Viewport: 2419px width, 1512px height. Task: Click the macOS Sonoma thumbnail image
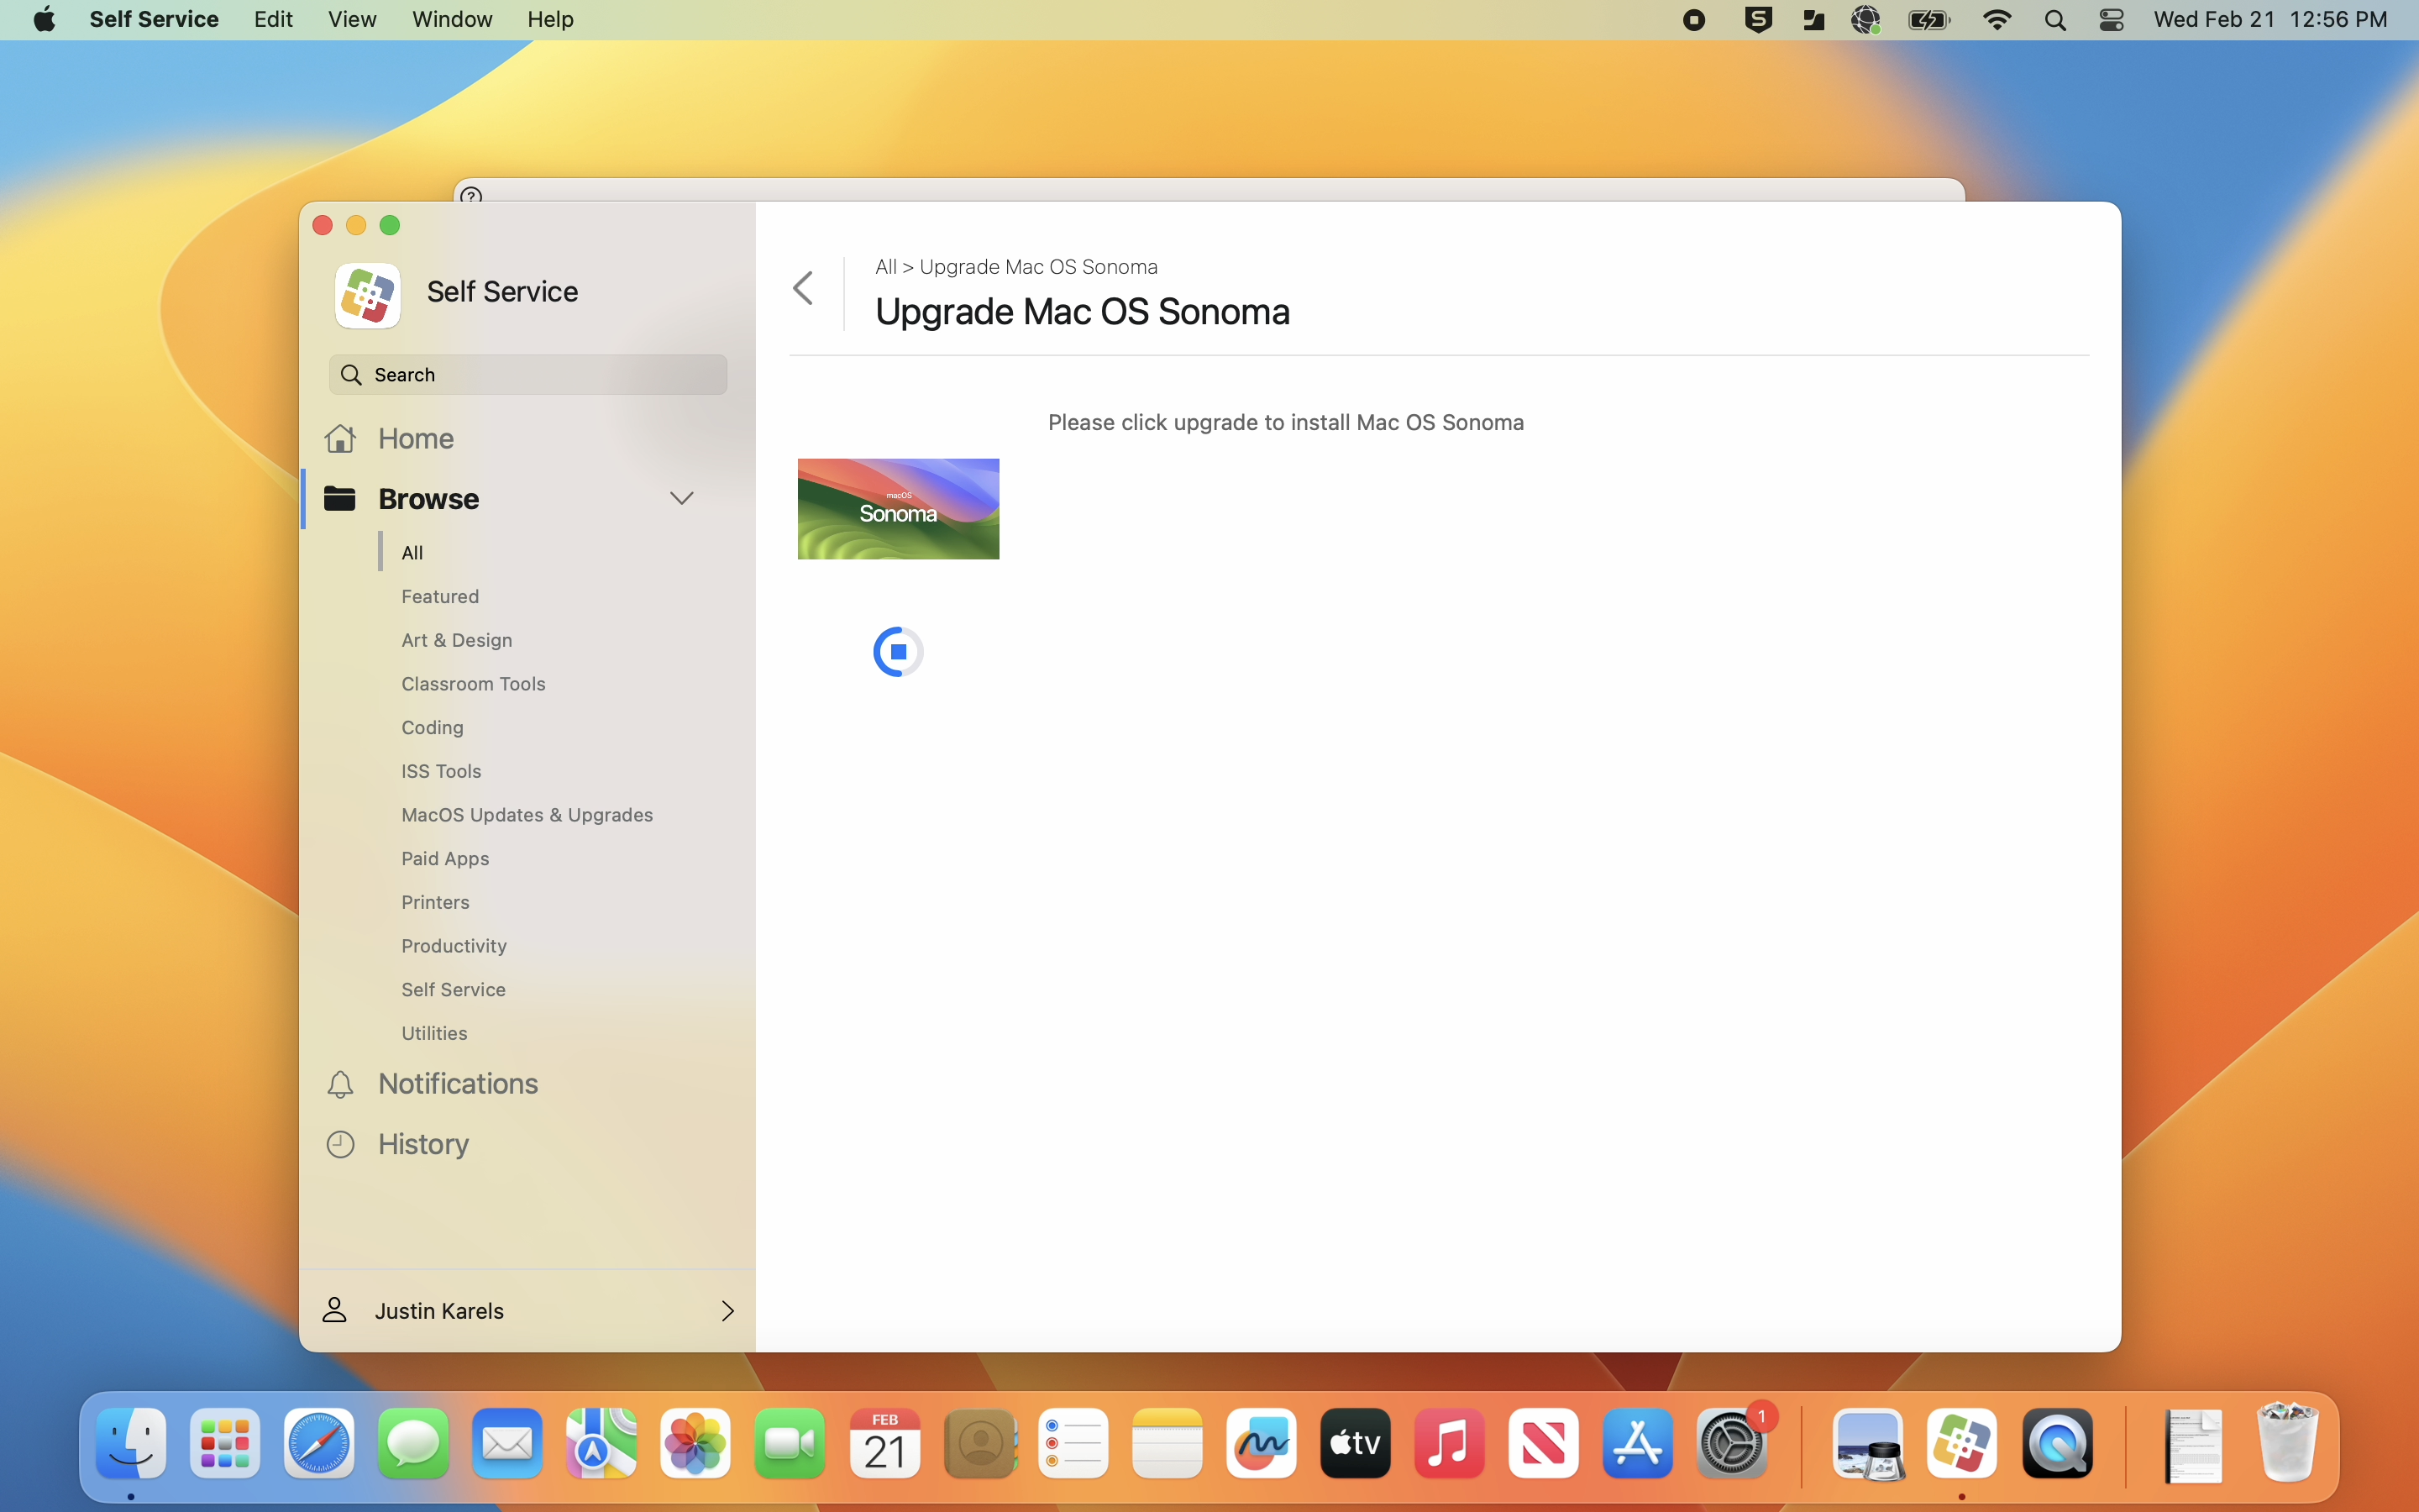(x=898, y=508)
